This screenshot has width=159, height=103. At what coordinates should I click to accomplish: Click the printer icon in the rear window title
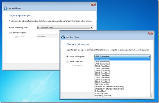point(10,8)
